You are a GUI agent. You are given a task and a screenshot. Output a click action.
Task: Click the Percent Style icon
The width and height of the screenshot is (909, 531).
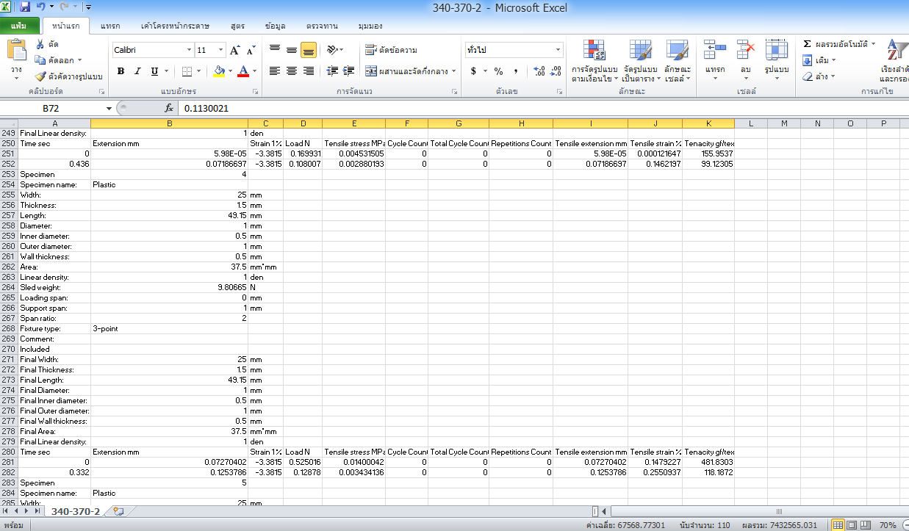click(x=498, y=71)
